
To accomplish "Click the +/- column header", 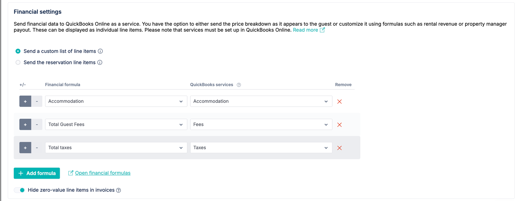I will (23, 85).
